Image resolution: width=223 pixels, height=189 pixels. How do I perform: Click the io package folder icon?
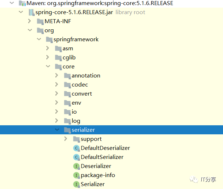(67, 112)
